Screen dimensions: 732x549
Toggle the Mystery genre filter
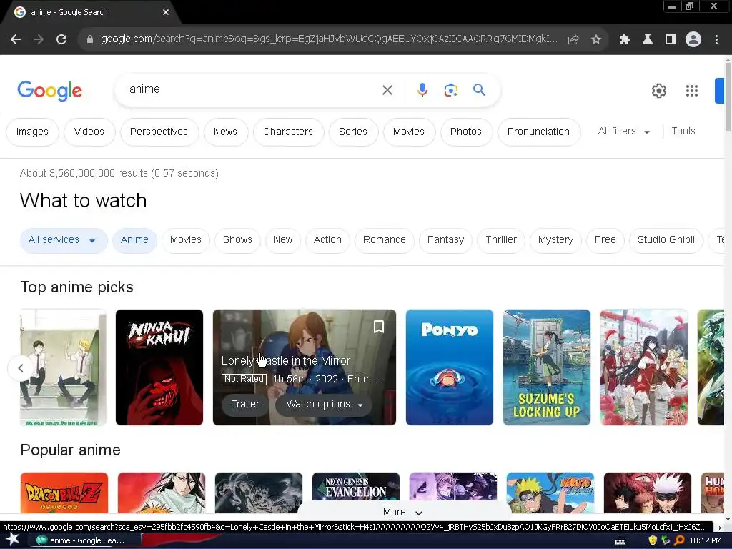point(555,240)
